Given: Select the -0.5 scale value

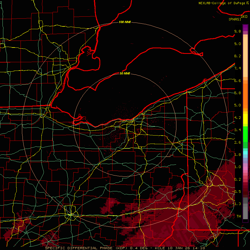Looking at the screenshot, I should [236, 192].
